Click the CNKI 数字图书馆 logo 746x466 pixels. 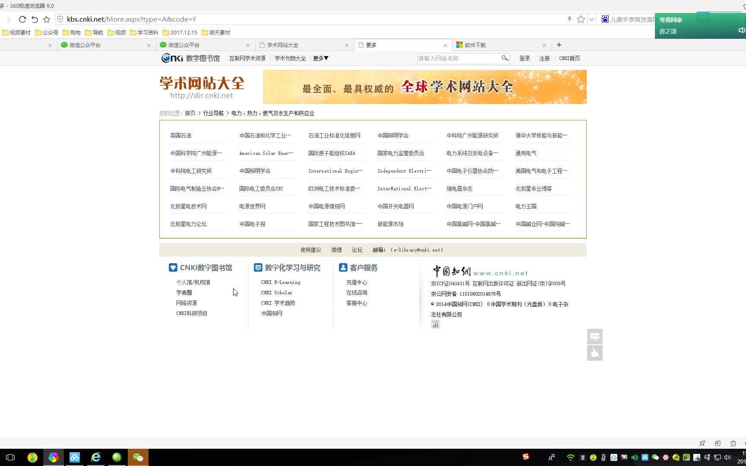pos(190,58)
